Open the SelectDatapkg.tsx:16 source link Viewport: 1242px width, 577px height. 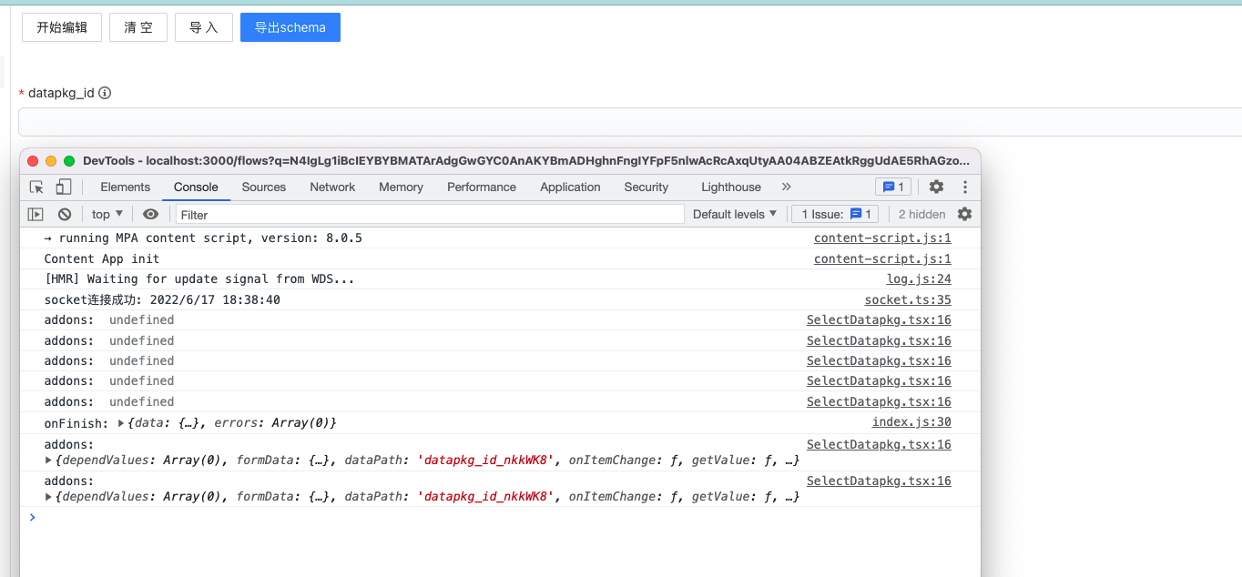878,319
